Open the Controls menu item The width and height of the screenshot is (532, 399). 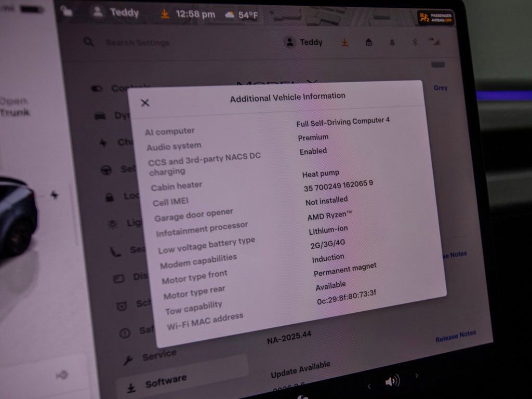(121, 88)
